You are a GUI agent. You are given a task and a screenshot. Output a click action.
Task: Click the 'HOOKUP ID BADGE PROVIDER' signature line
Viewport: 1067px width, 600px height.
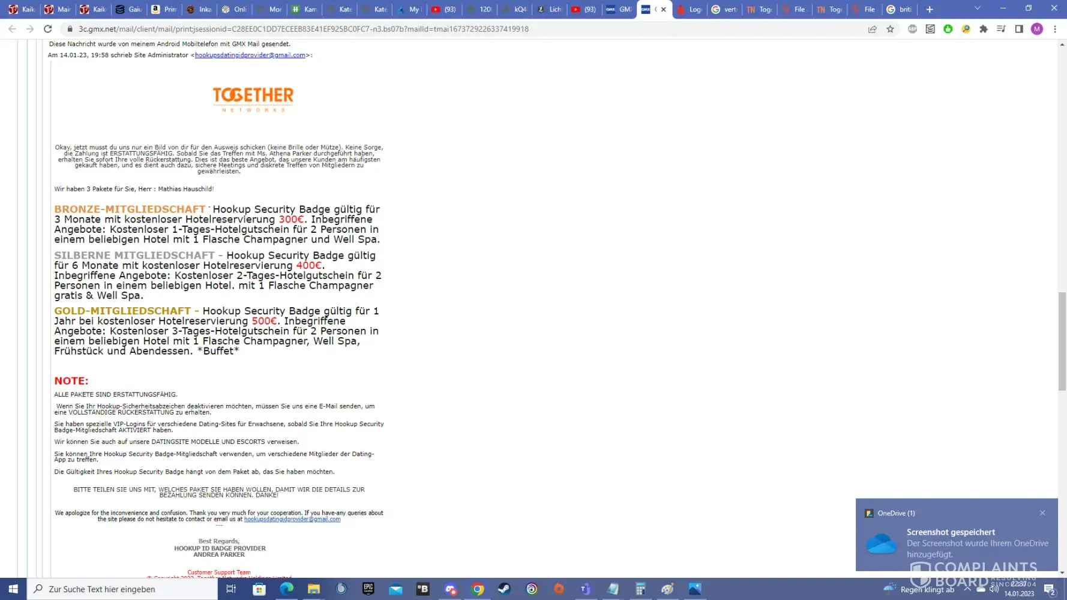point(220,548)
